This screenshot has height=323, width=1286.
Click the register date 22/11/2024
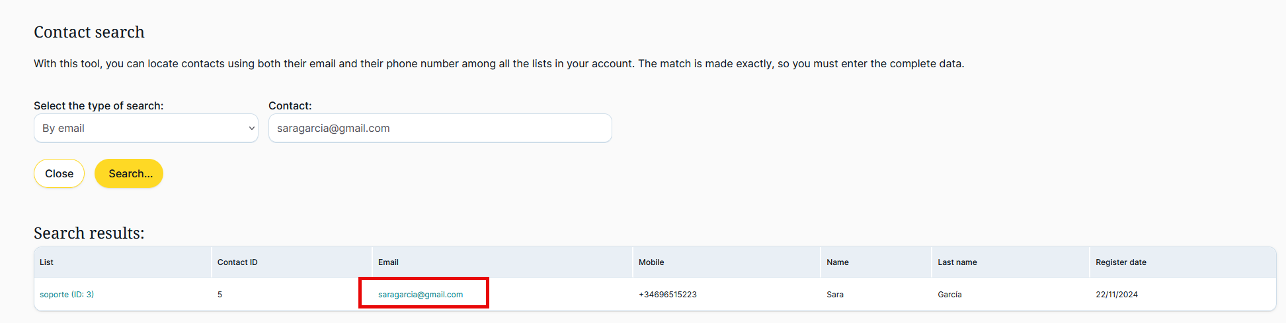[x=1117, y=295]
